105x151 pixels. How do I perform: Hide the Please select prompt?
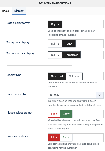point(54,114)
